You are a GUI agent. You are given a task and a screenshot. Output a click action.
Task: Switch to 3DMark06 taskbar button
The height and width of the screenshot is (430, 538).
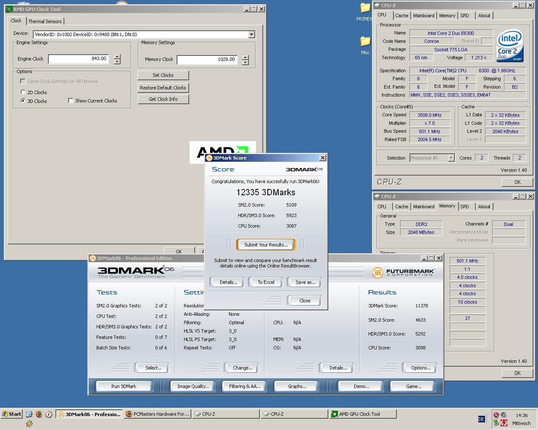coord(89,414)
